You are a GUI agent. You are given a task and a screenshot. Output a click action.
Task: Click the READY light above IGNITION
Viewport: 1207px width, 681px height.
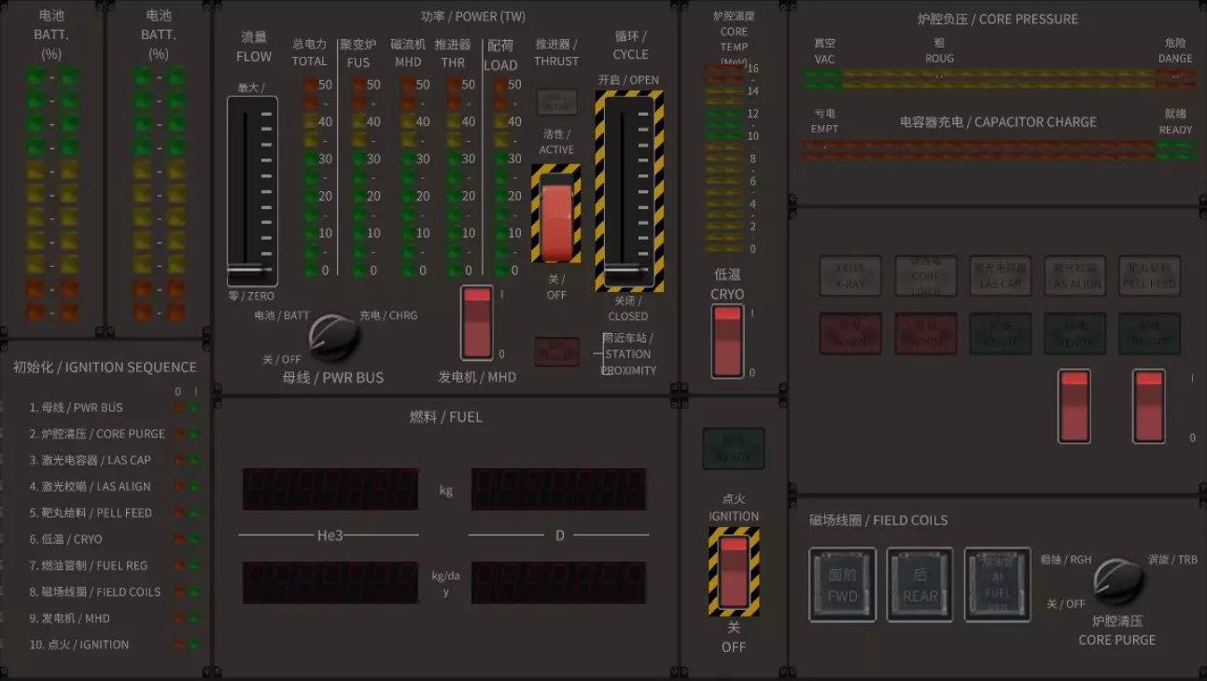(x=734, y=449)
